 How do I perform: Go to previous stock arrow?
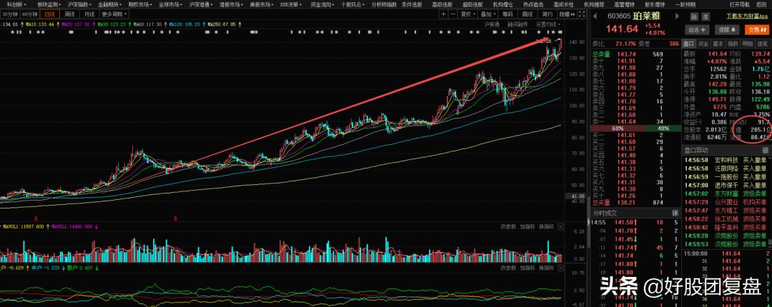[594, 16]
